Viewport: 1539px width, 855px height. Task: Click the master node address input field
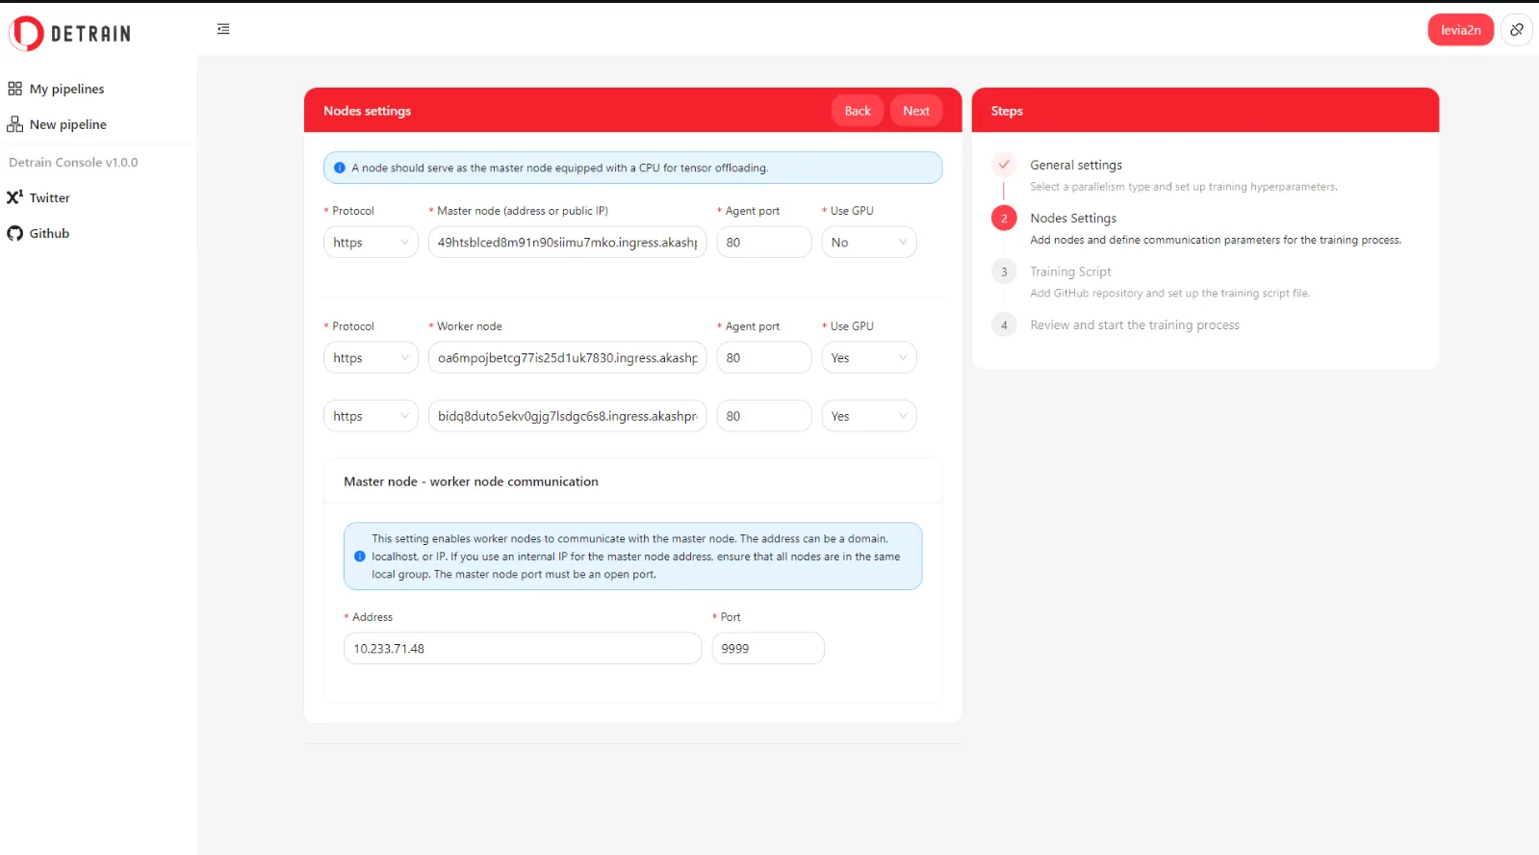coord(567,243)
